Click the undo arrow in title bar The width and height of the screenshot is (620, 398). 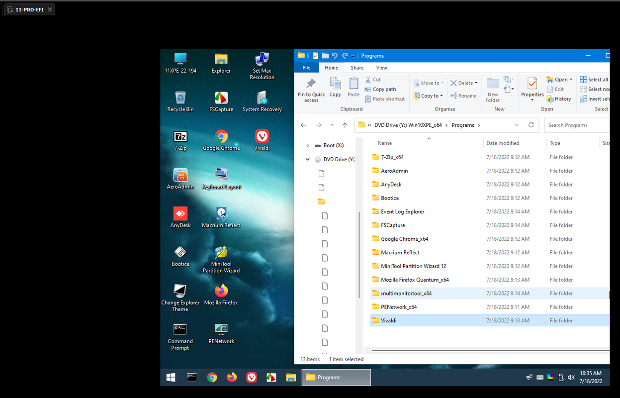pos(335,56)
